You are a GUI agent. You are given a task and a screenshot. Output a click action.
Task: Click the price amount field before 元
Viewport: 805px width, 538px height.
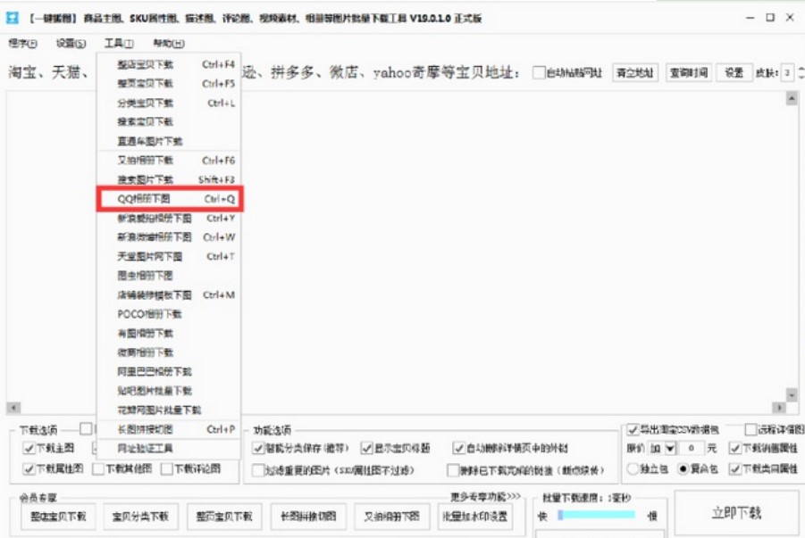[x=692, y=448]
